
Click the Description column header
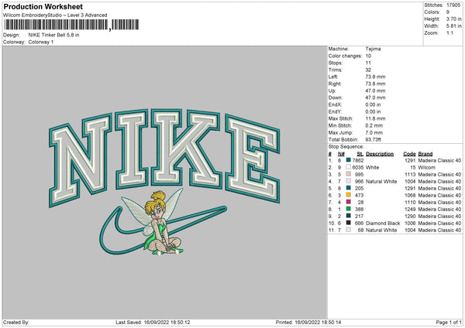[x=380, y=154]
